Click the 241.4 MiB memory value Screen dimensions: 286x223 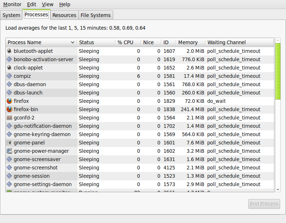[192, 109]
